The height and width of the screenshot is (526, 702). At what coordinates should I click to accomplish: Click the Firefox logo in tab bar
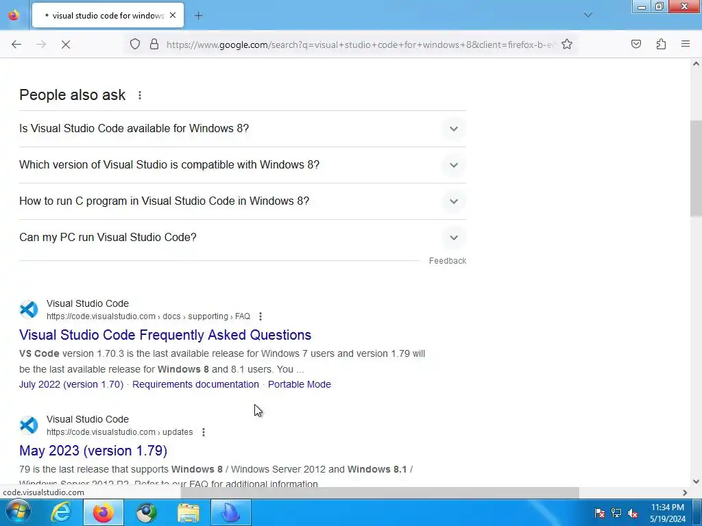14,15
